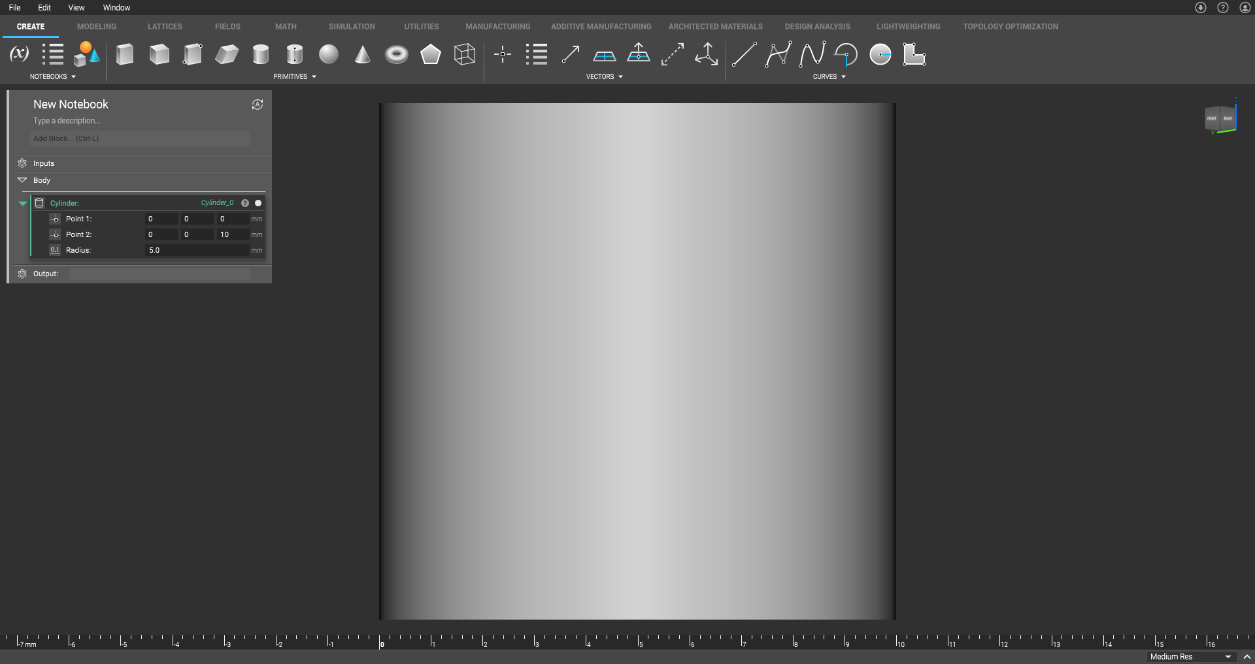Screen dimensions: 1255x664
Task: Select the solid Cylinder primitive icon
Action: (x=261, y=54)
